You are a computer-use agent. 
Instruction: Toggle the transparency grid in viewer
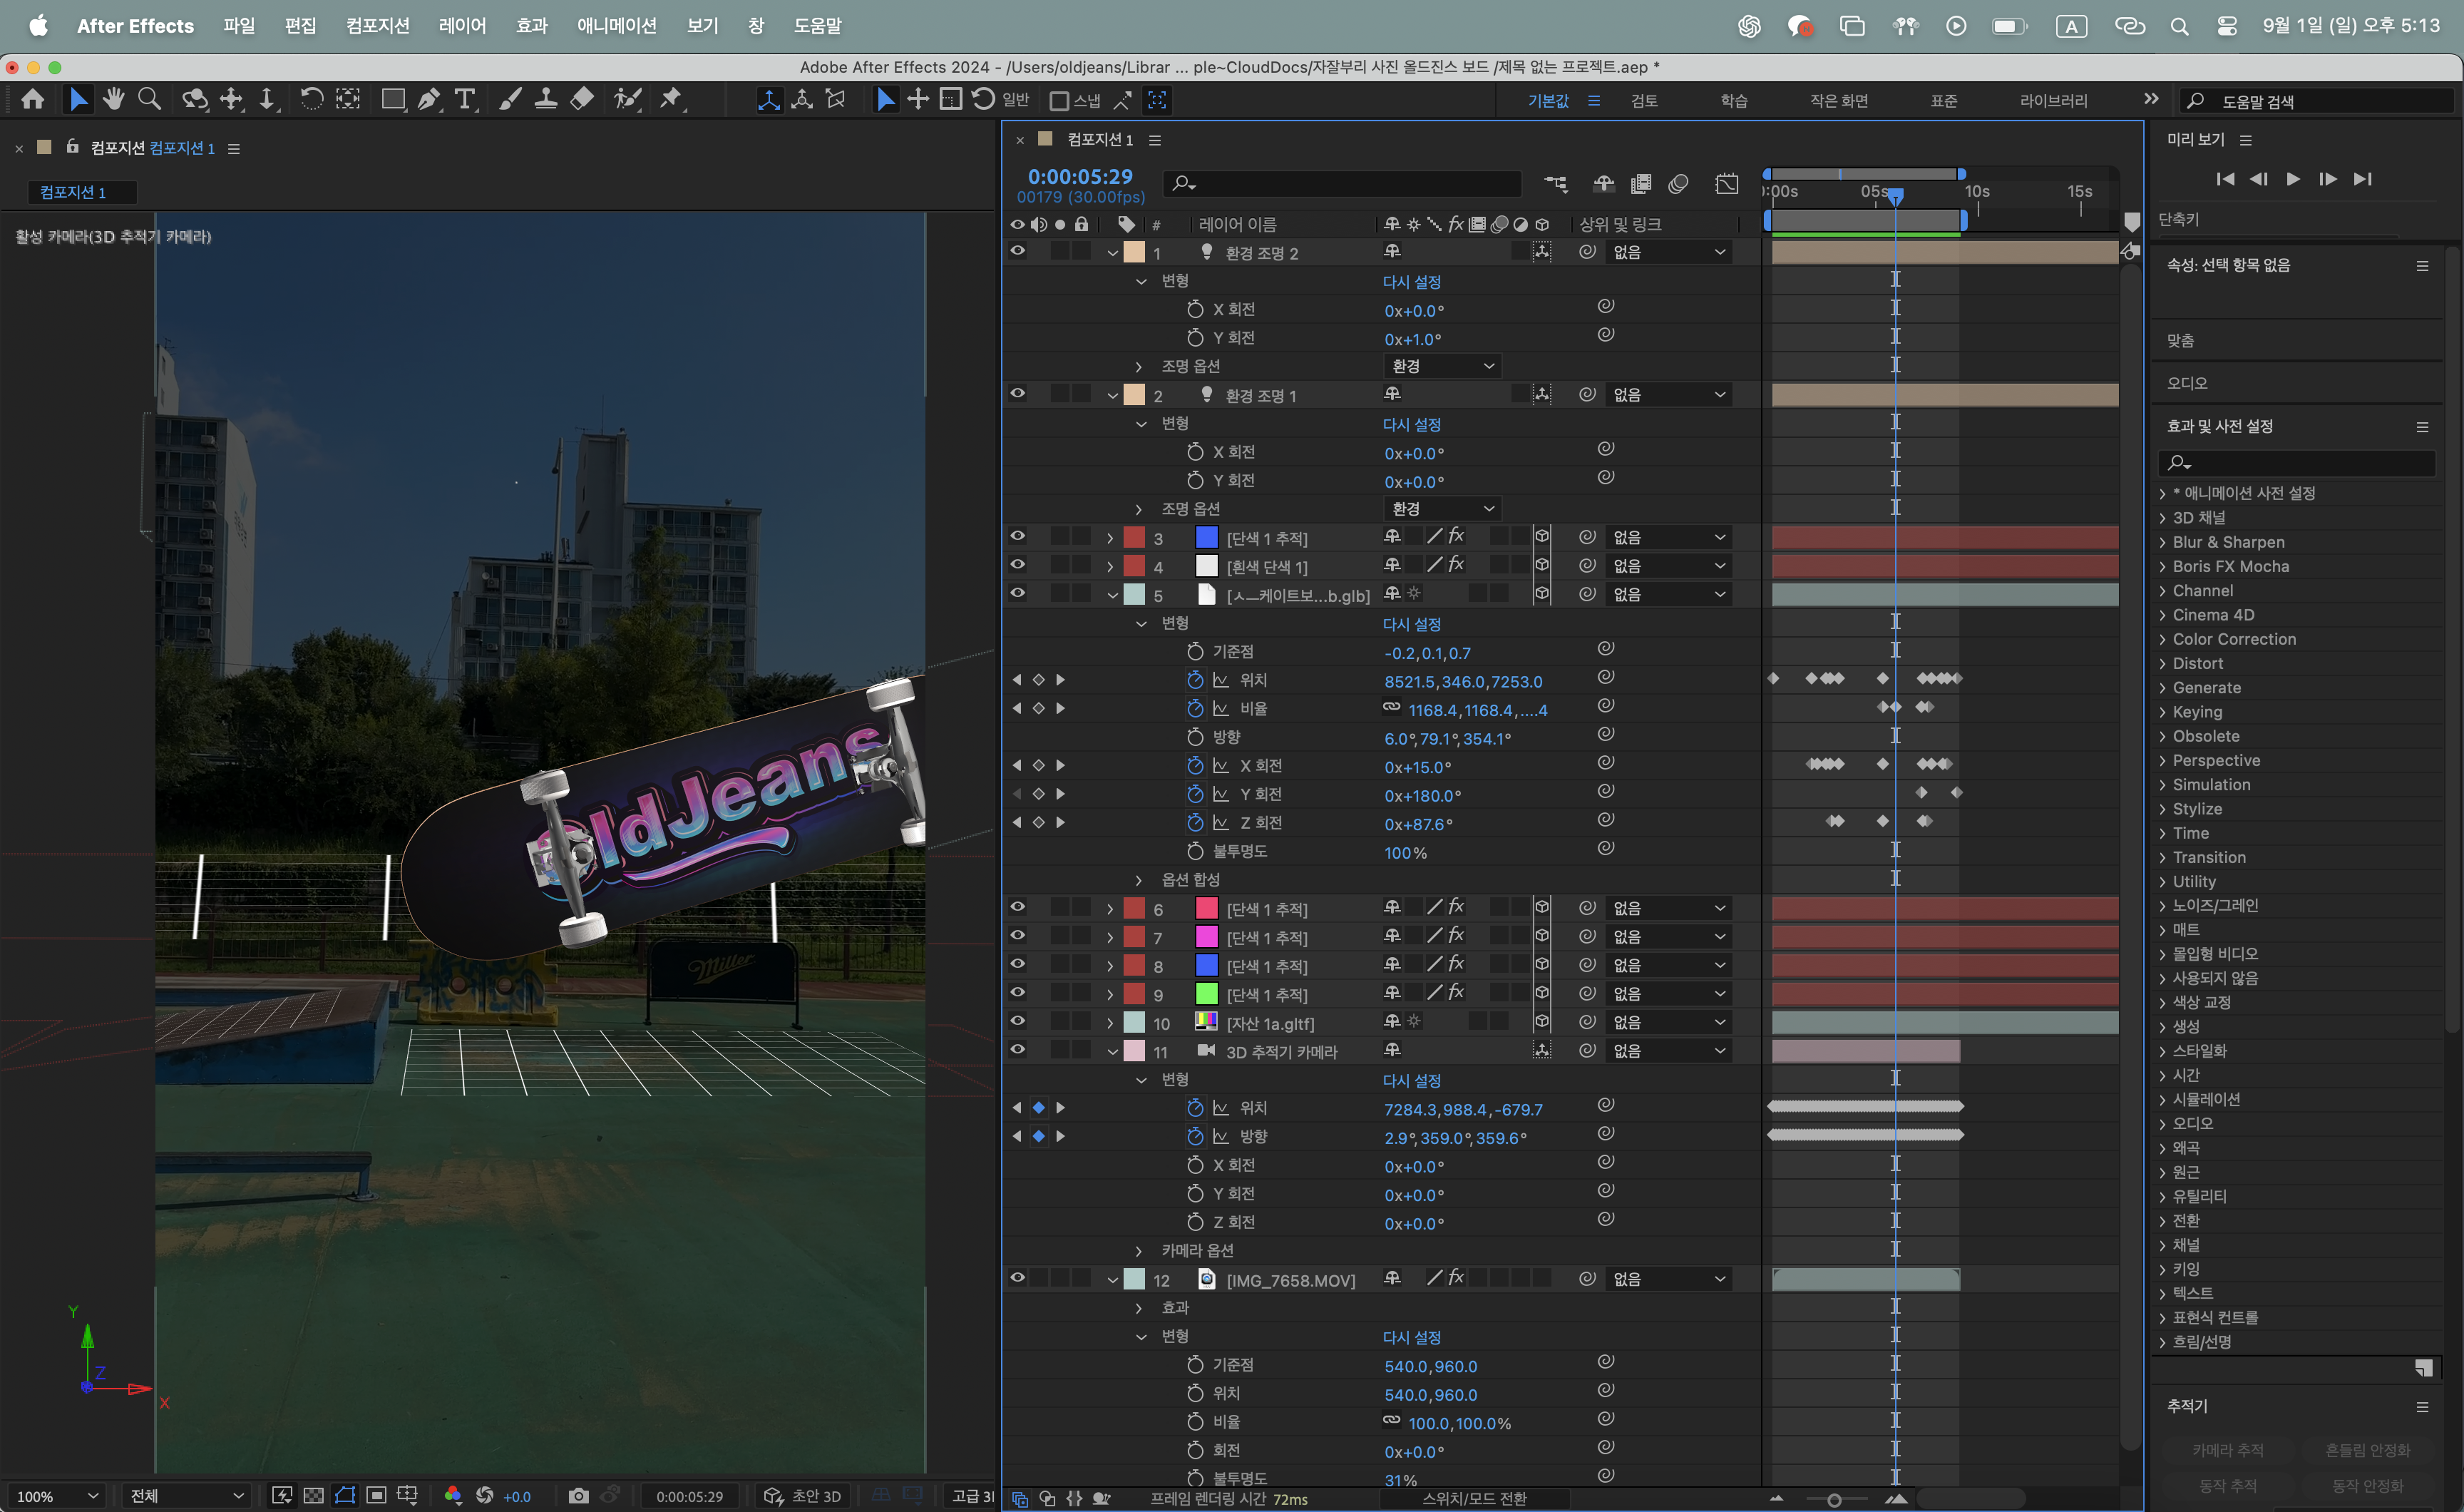[313, 1495]
